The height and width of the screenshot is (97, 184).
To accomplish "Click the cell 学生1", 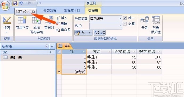I will click(99, 57).
